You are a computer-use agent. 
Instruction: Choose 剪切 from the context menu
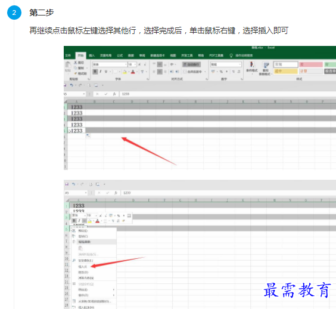[x=94, y=231]
